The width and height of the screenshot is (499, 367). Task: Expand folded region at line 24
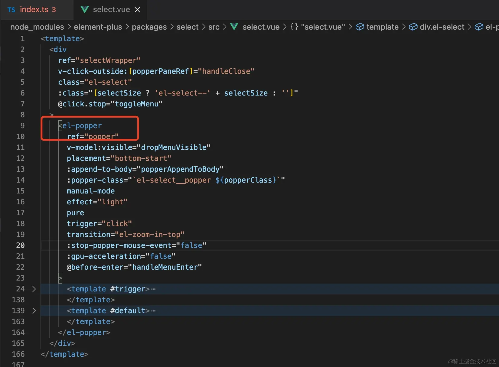pyautogui.click(x=34, y=289)
